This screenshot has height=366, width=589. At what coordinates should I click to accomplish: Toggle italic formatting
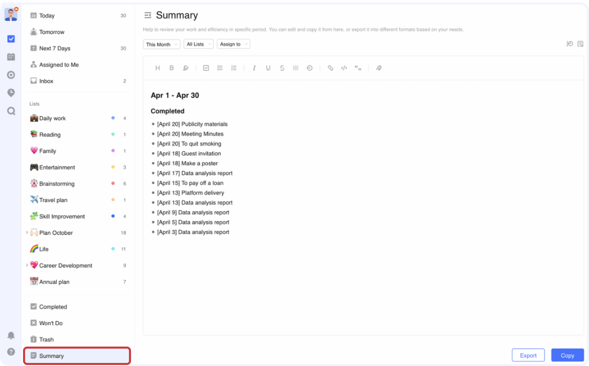(254, 68)
